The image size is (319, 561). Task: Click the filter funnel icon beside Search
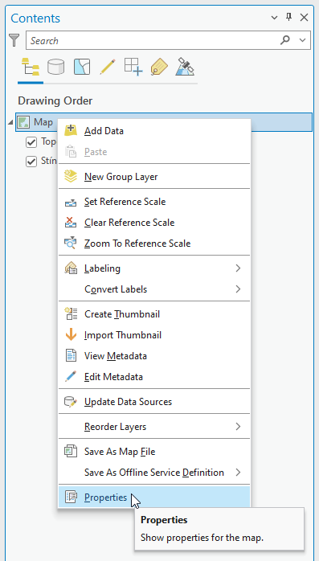pyautogui.click(x=14, y=40)
